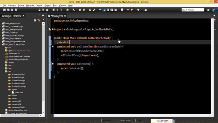Select the *Main.java editor tab
This screenshot has width=218, height=123.
pos(57,16)
